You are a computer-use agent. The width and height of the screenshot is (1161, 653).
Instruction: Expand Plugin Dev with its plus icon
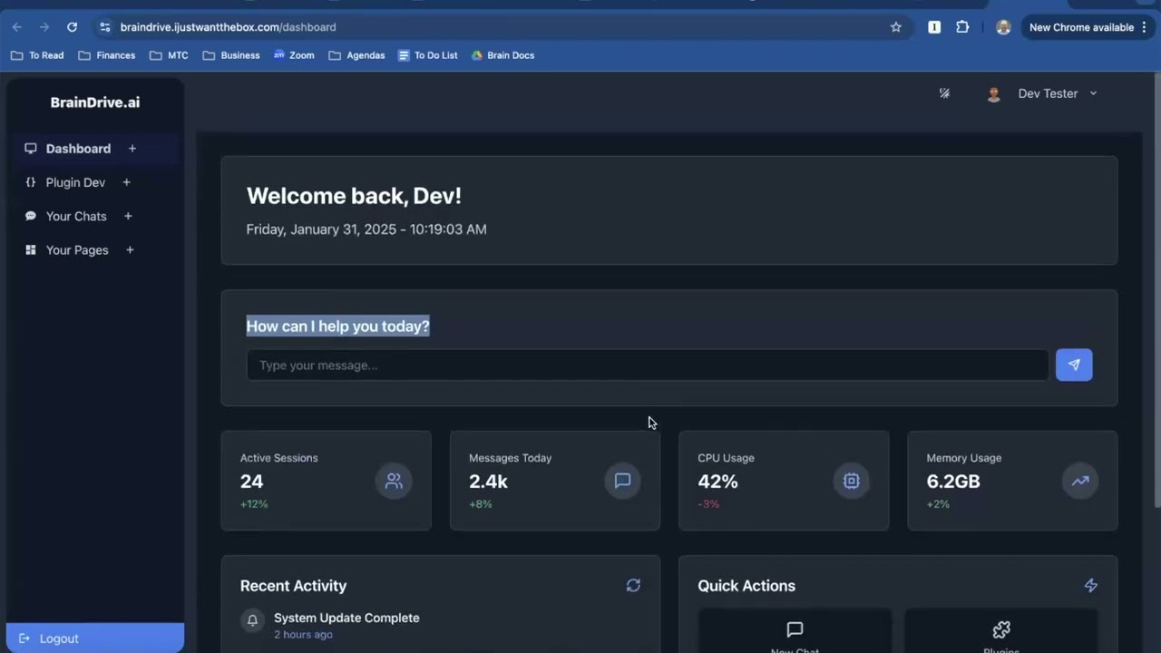(126, 182)
